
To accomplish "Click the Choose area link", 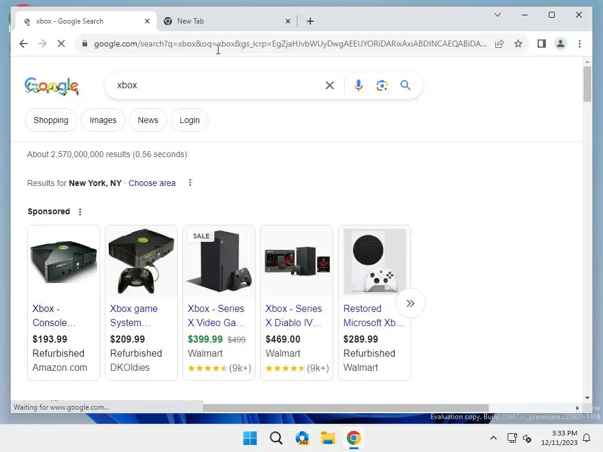I will pyautogui.click(x=152, y=184).
